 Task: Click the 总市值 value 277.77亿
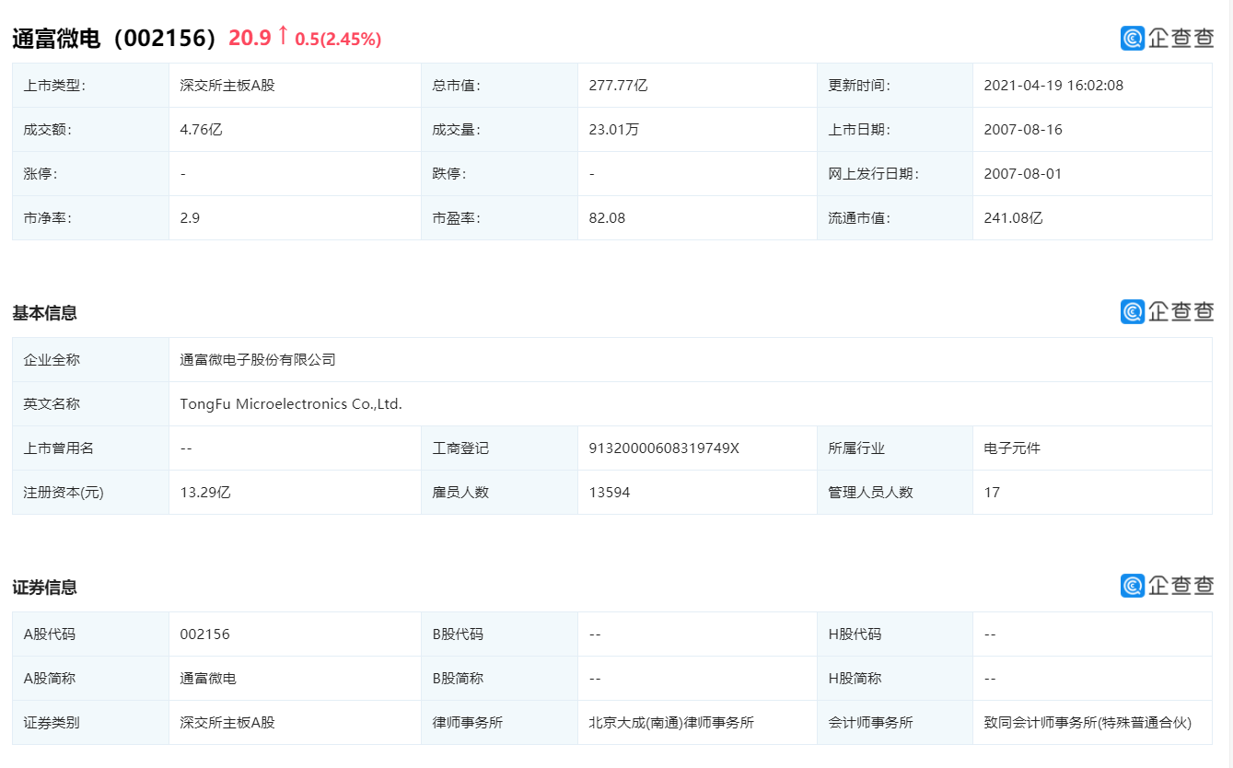(x=617, y=85)
